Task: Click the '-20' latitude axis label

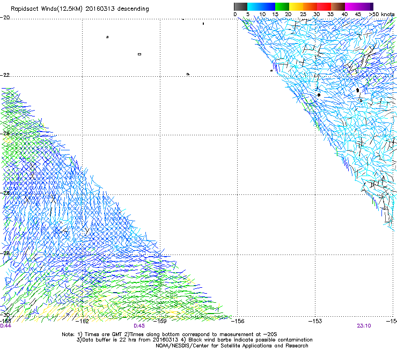Action: point(5,18)
